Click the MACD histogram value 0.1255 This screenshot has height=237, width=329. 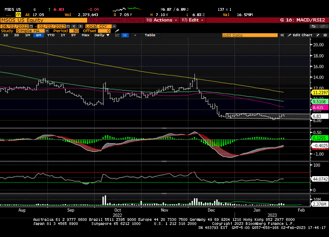tap(319, 138)
